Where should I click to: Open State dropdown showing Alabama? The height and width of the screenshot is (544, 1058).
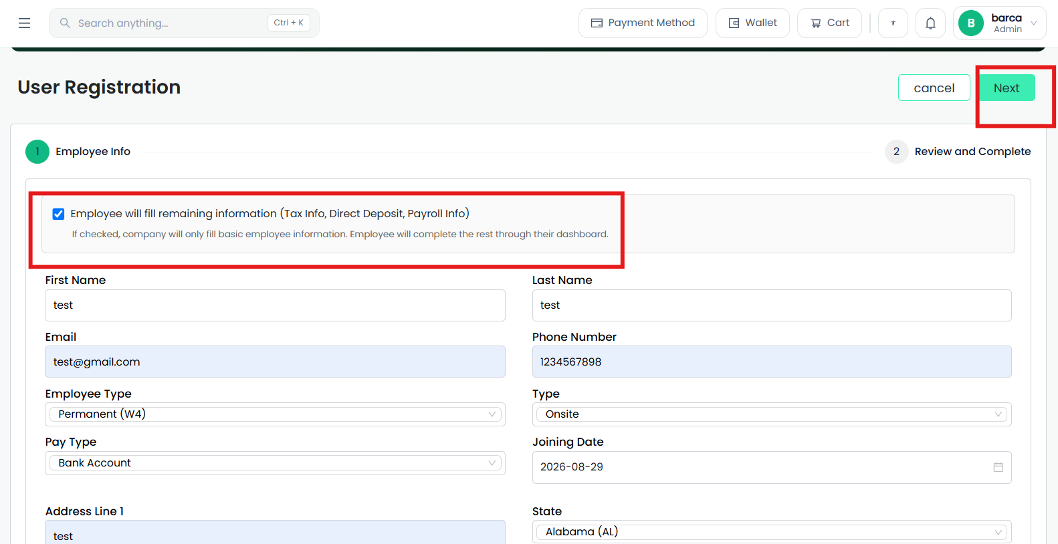click(x=772, y=532)
